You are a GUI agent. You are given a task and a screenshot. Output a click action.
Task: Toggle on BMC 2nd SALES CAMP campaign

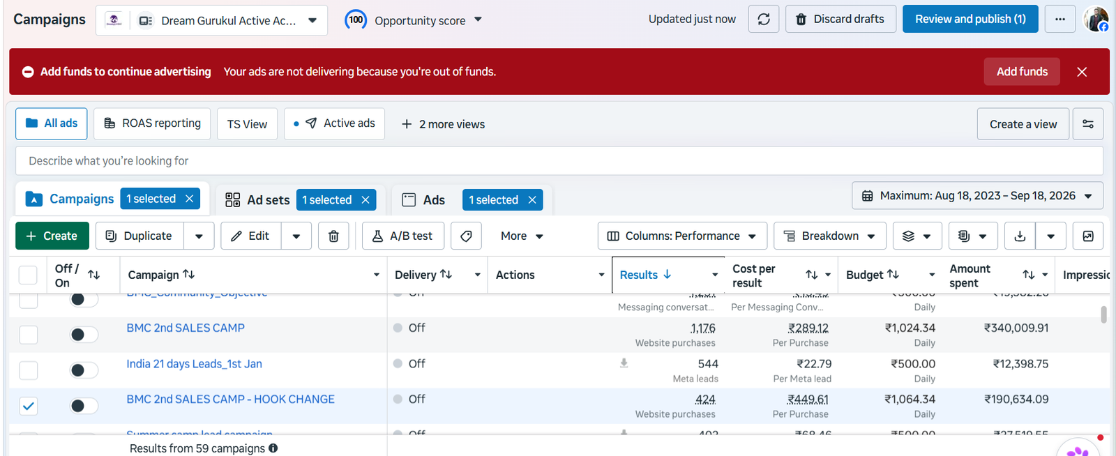point(84,335)
